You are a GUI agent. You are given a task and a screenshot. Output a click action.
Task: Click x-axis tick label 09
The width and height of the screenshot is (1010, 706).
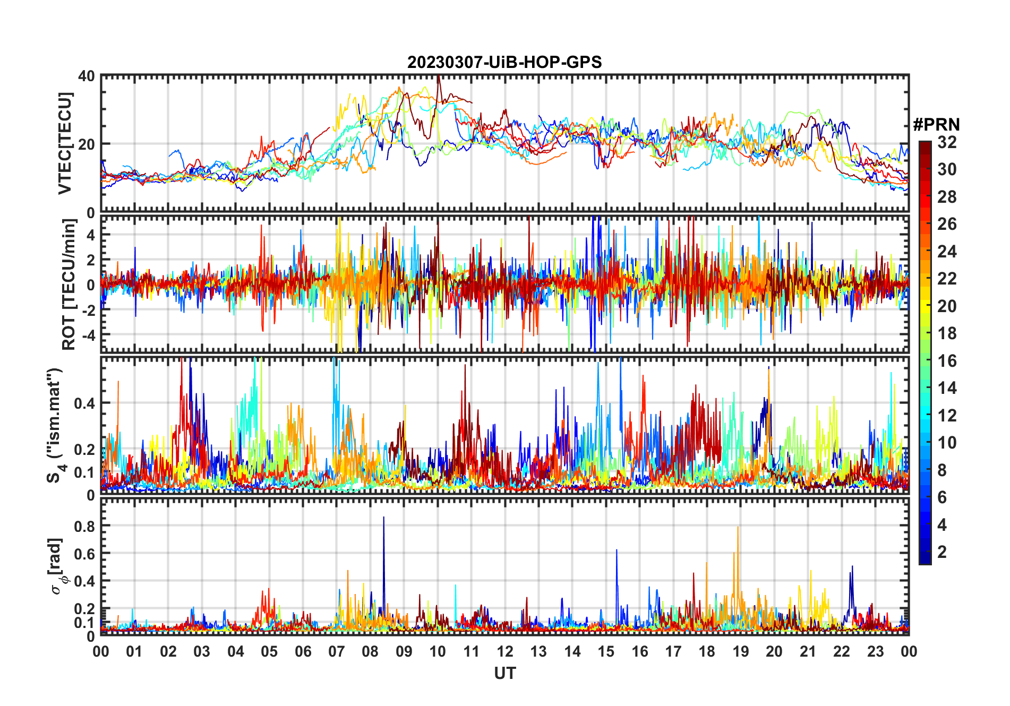click(x=404, y=651)
